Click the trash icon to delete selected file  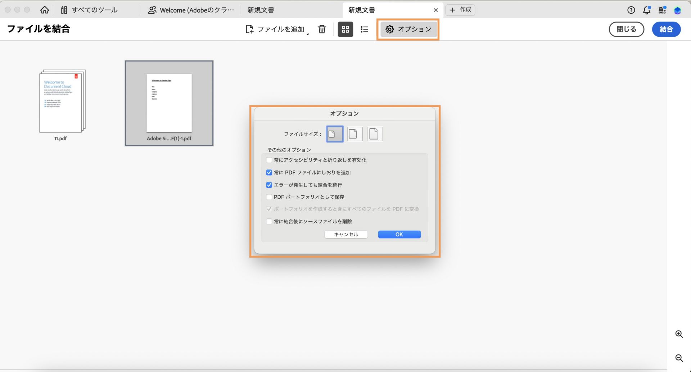pyautogui.click(x=322, y=29)
